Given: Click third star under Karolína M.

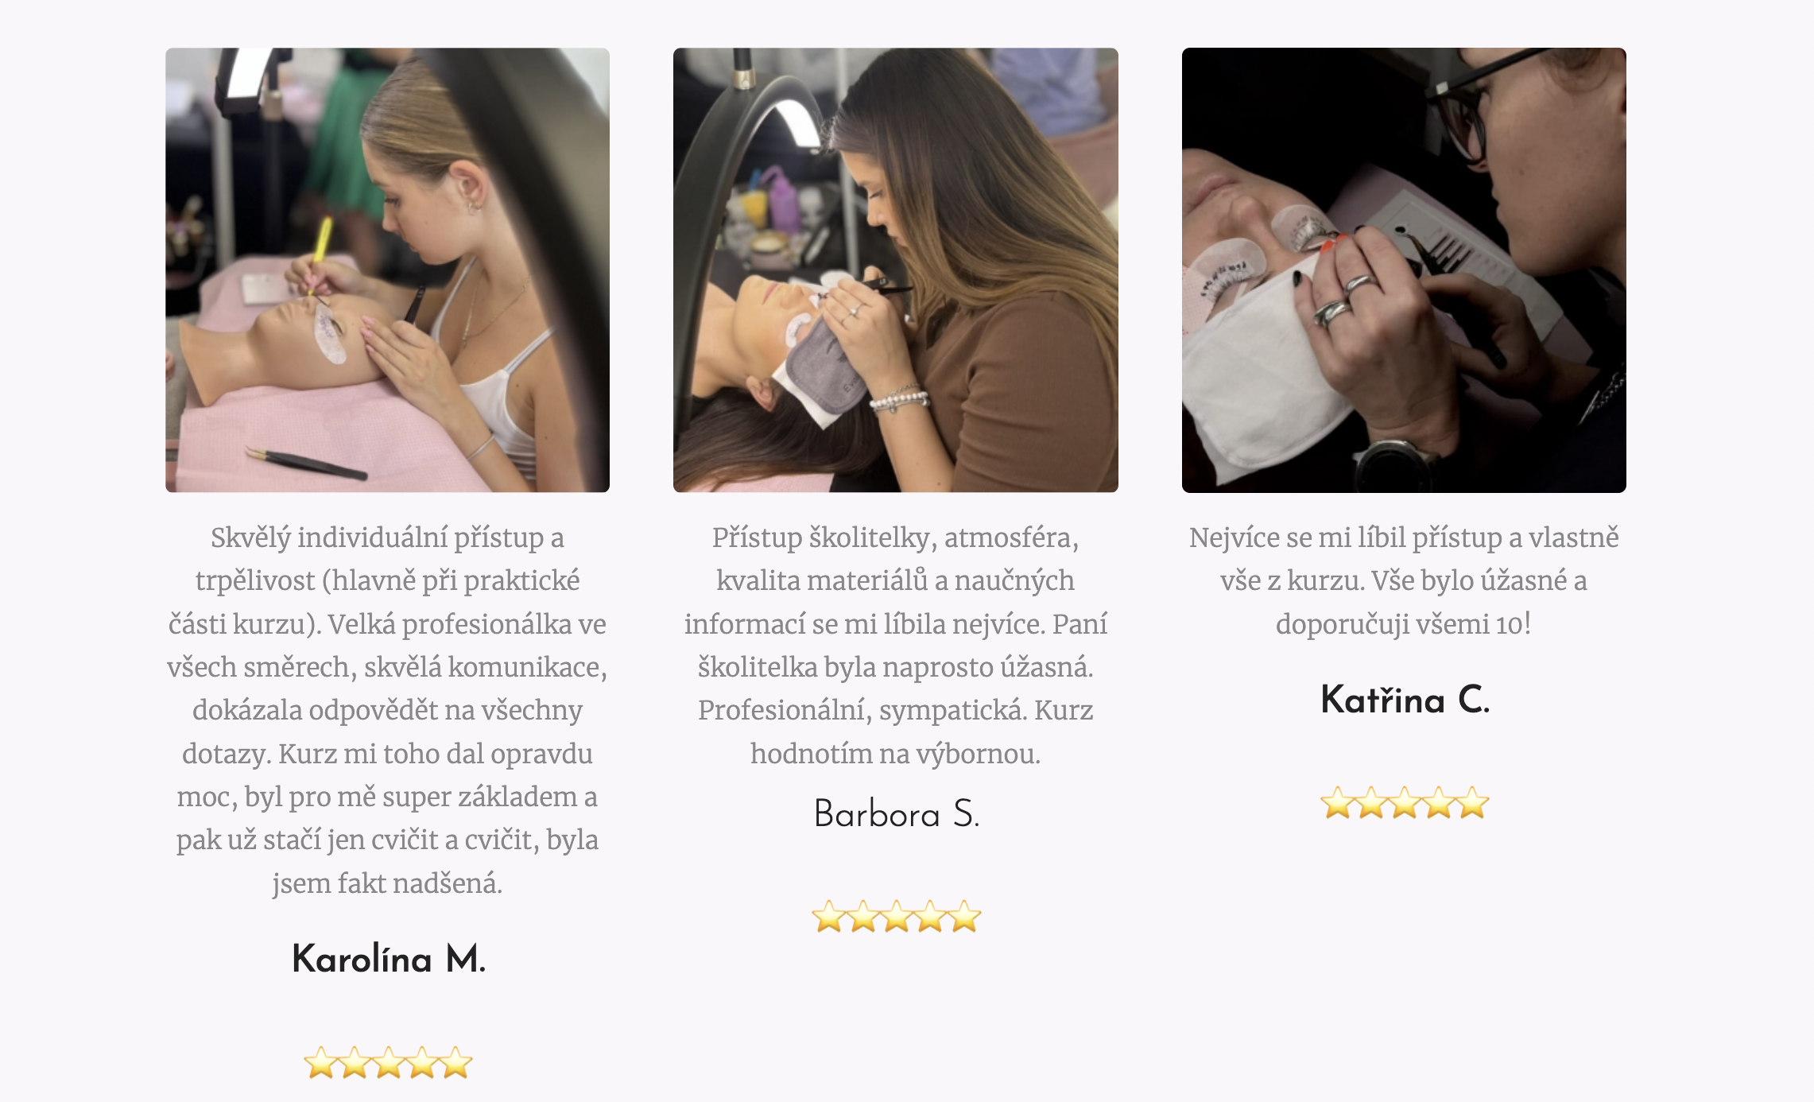Looking at the screenshot, I should tap(388, 1062).
